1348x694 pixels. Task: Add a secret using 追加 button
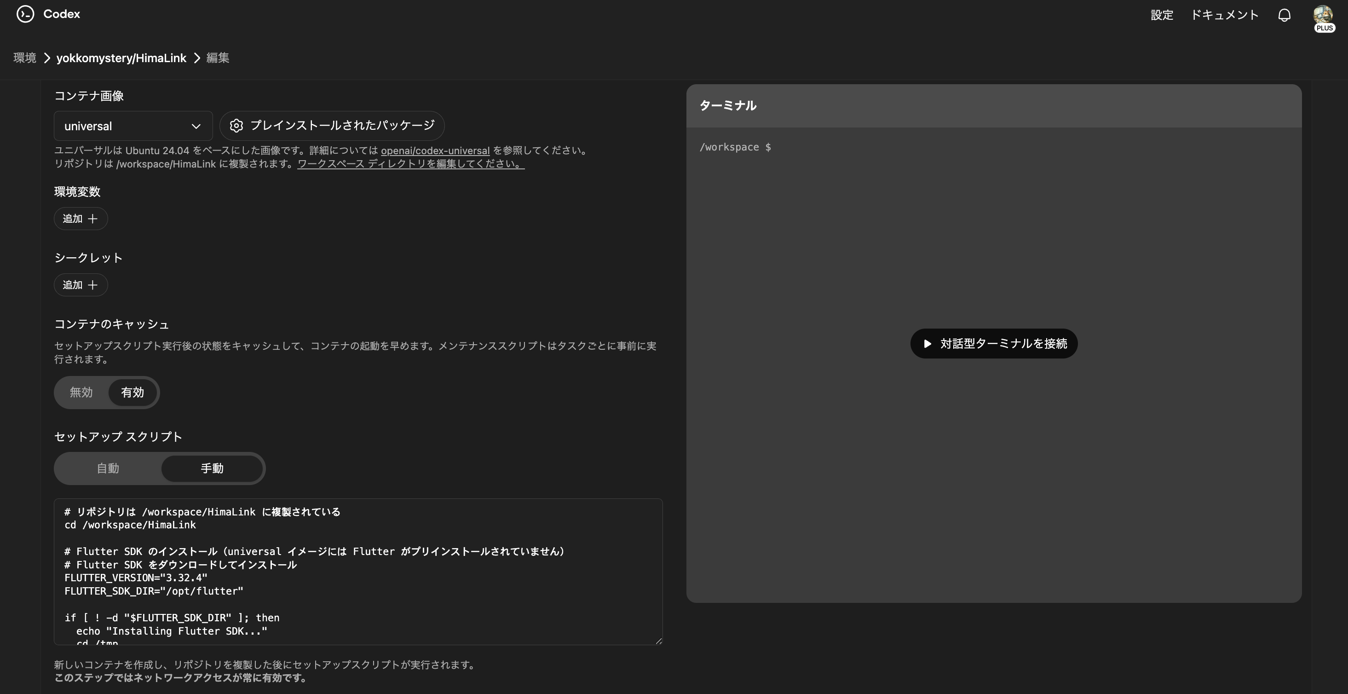[x=80, y=285]
